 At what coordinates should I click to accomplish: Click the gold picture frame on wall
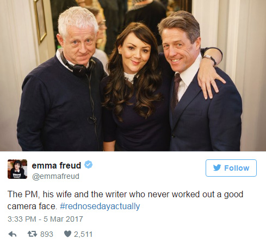point(40,20)
